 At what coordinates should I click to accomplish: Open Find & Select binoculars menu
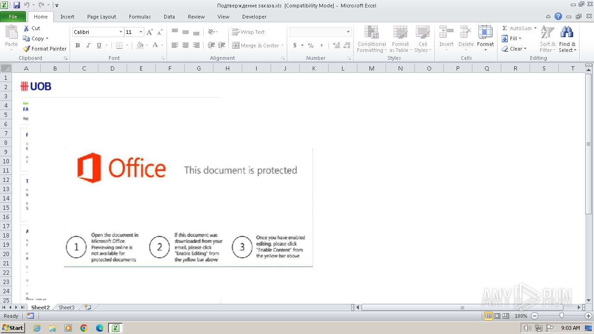(567, 39)
